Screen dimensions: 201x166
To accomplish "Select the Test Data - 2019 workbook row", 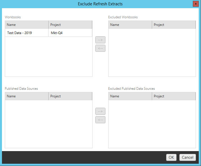I will (27, 33).
